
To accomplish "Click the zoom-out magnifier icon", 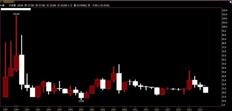I will [231, 2].
